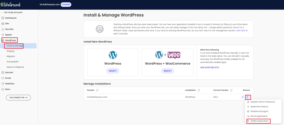This screenshot has width=284, height=125.
Task: Expand the Devs section label
Action: point(7,89)
